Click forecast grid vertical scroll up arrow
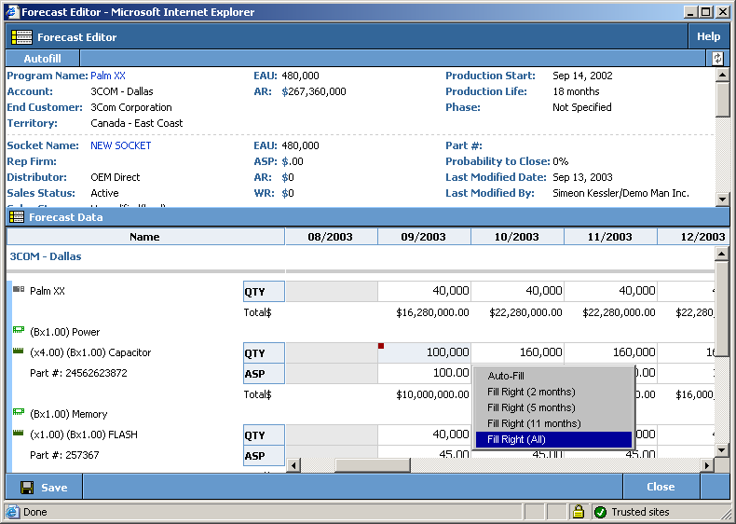 click(721, 255)
